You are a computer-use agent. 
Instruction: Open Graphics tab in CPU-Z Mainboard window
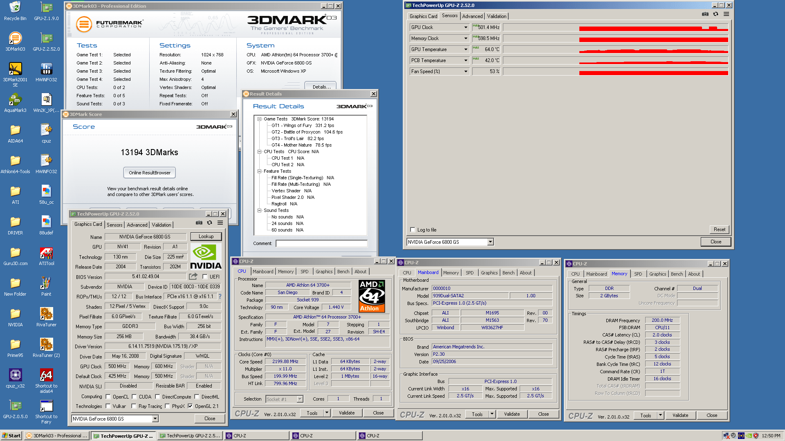click(x=489, y=273)
